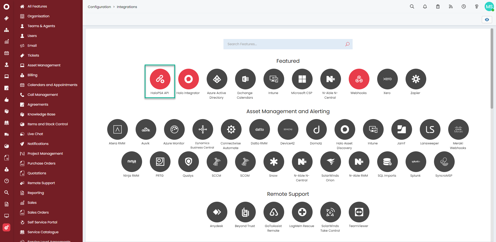The image size is (496, 242).
Task: Click the Splunk integration icon
Action: tap(416, 162)
